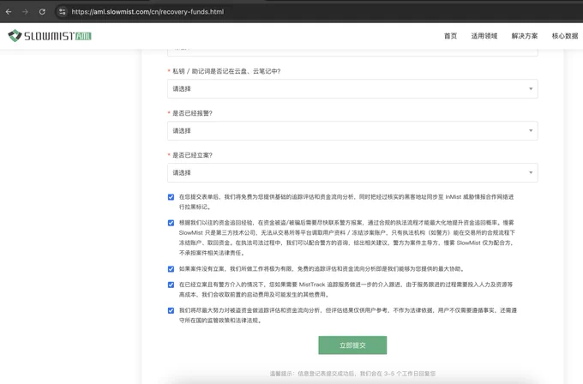Viewport: 583px width, 384px height.
Task: Click the address bar URL aml.slowmist.com
Action: click(x=147, y=12)
